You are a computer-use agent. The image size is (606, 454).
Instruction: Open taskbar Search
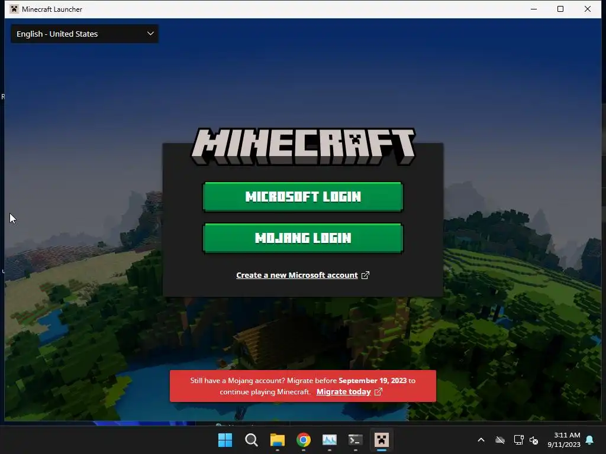coord(251,440)
